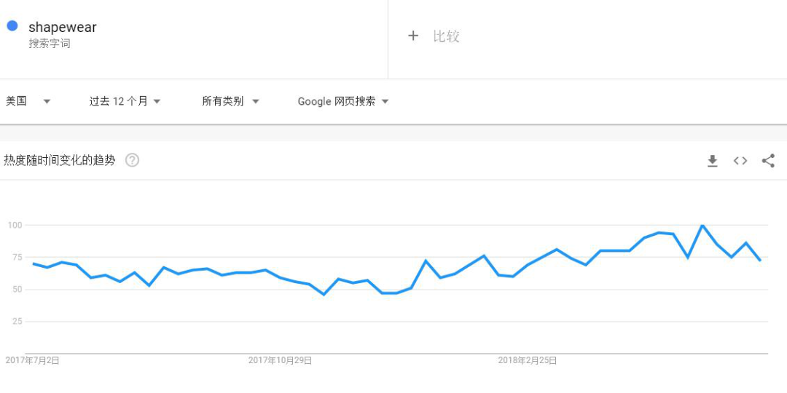Click the trend line's right end point

tap(760, 260)
